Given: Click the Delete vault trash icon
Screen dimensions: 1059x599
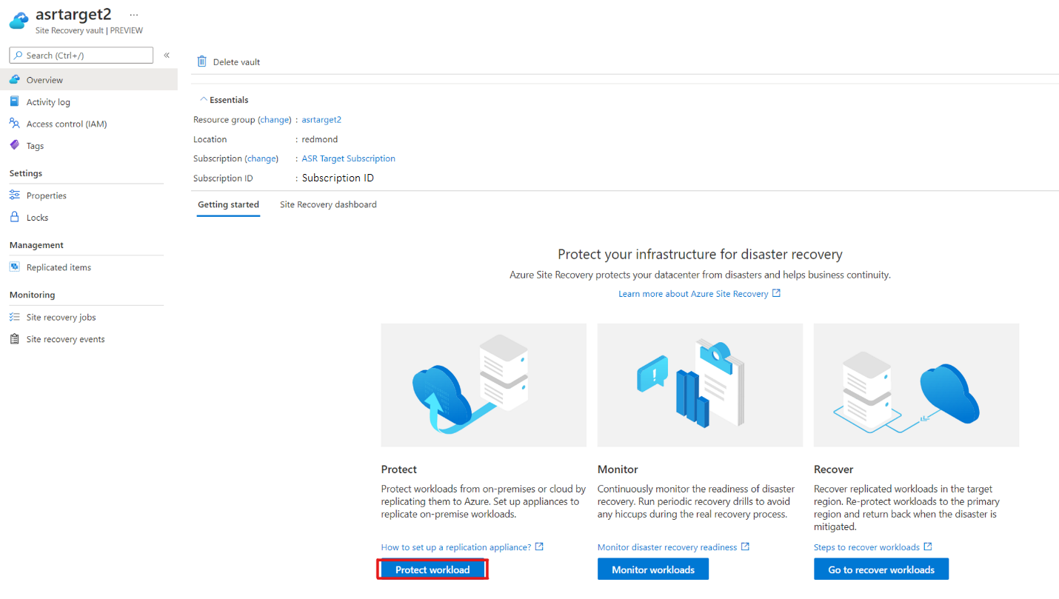Looking at the screenshot, I should point(201,61).
